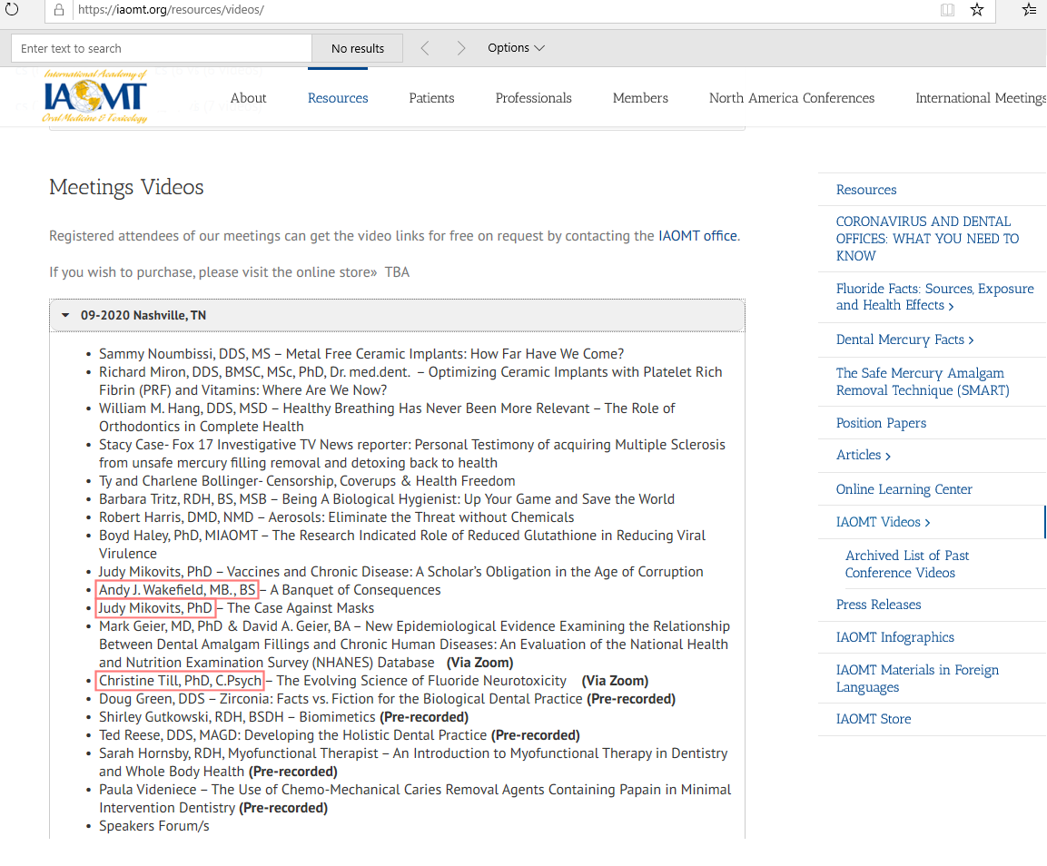Go to previous search result arrow
This screenshot has width=1047, height=866.
[425, 48]
